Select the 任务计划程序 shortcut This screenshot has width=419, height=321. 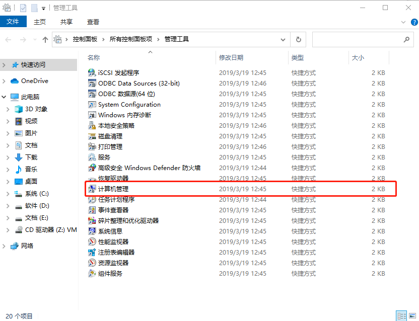pos(117,199)
